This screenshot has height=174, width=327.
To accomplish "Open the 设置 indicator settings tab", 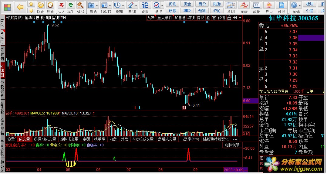I will pyautogui.click(x=11, y=139).
